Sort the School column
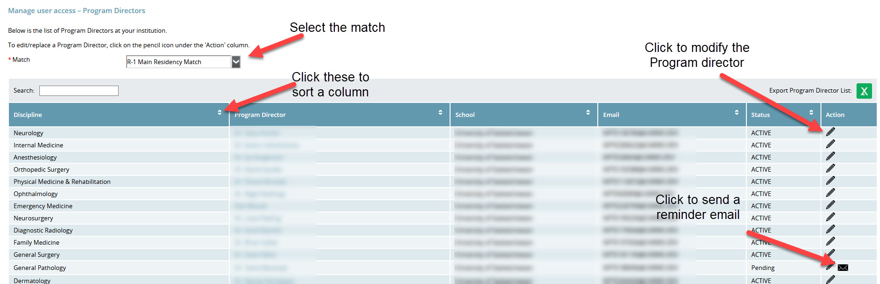 pyautogui.click(x=588, y=113)
